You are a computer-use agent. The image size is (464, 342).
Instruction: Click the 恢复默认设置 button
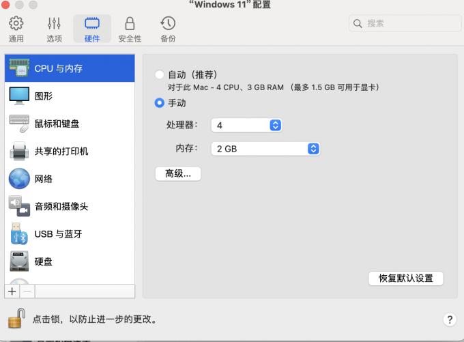406,279
